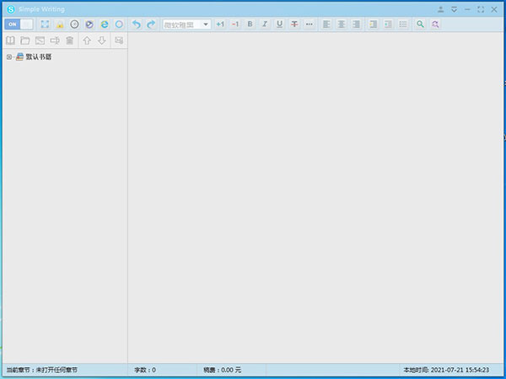Select the 默认书籍 book item
Viewport: 506px width, 379px height.
tap(38, 56)
